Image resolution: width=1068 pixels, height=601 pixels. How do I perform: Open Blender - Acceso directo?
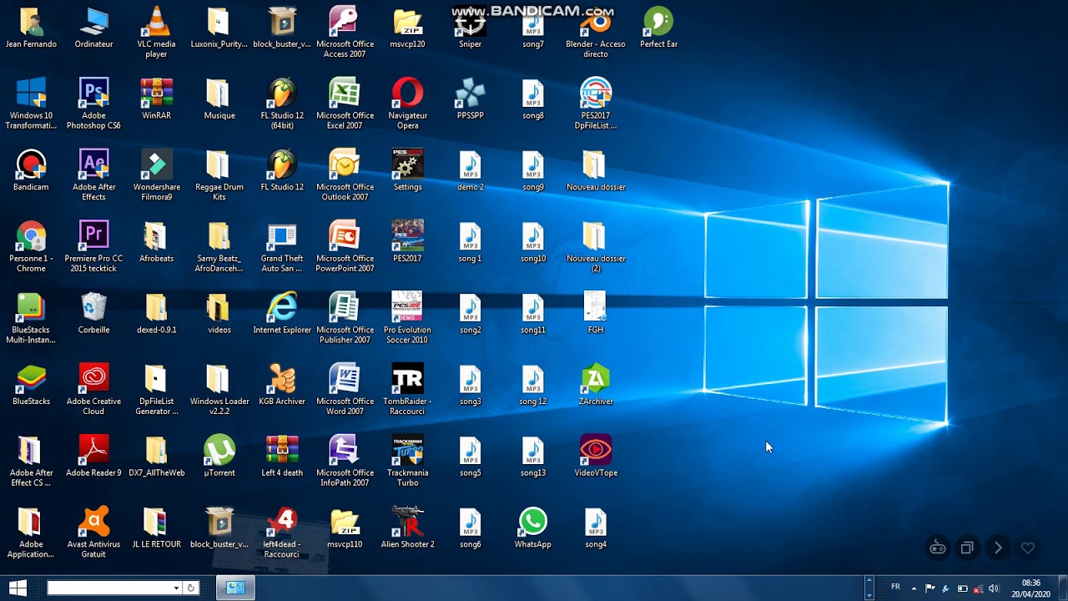point(596,33)
